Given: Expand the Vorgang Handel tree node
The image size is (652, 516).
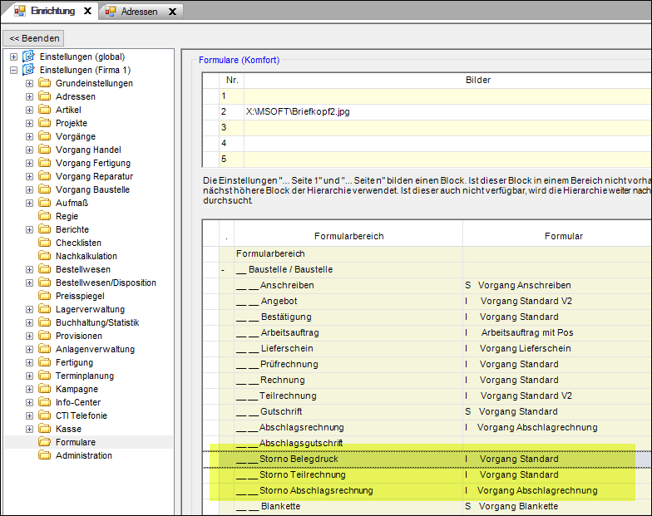Looking at the screenshot, I should coord(29,150).
